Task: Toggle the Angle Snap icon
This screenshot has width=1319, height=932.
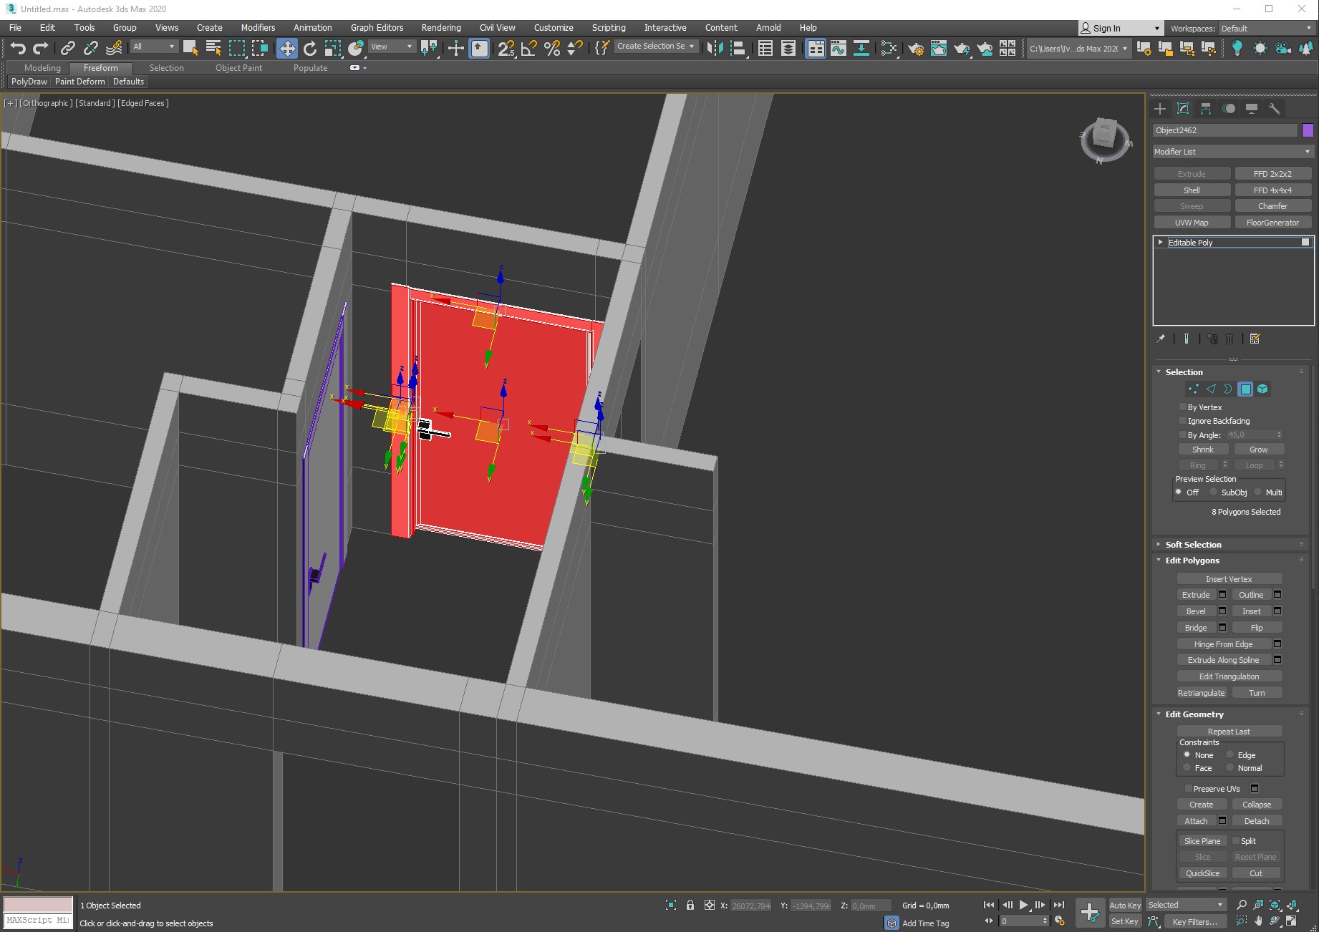Action: [x=529, y=48]
